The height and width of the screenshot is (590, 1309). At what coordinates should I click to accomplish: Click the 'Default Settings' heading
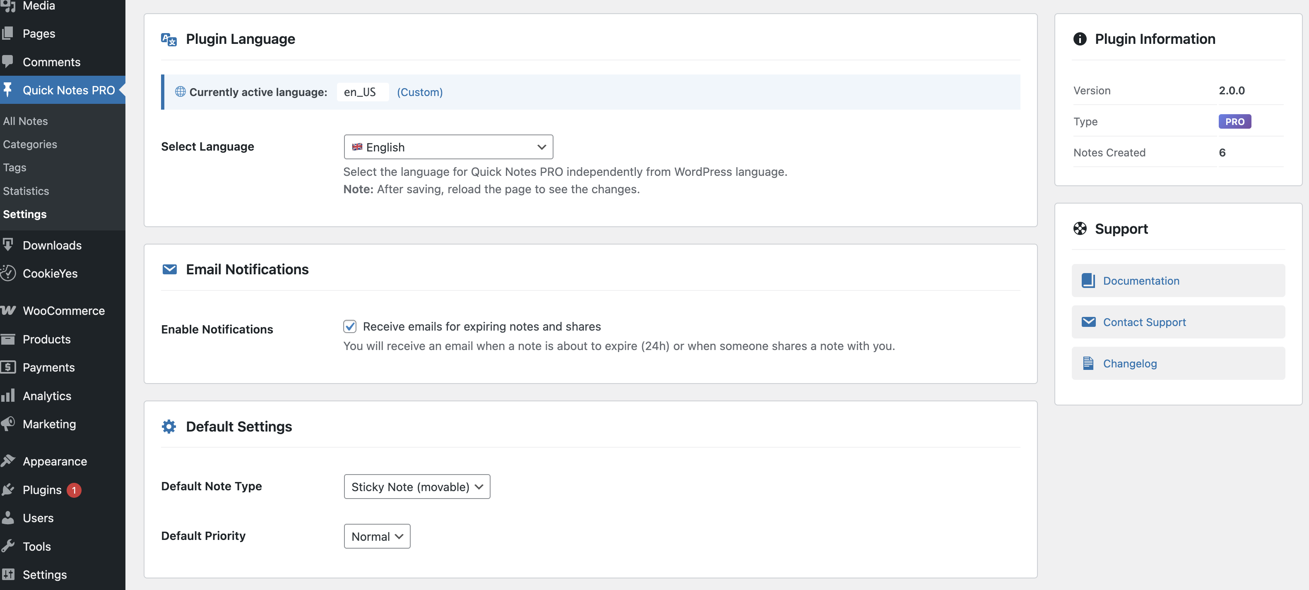(x=239, y=427)
